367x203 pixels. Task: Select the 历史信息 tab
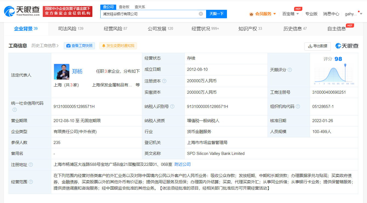pos(295,29)
